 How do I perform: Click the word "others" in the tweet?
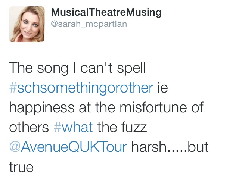[29, 127]
